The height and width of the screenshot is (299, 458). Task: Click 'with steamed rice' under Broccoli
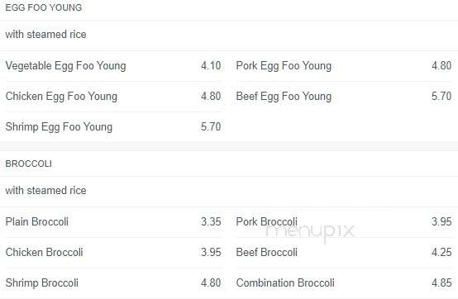[x=45, y=191]
